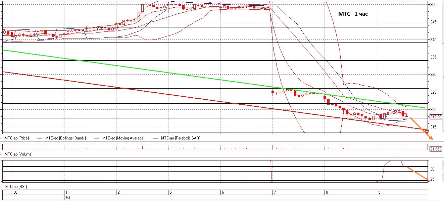This screenshot has width=444, height=201.
Task: Click the date label 1 on time axis
Action: pyautogui.click(x=66, y=192)
